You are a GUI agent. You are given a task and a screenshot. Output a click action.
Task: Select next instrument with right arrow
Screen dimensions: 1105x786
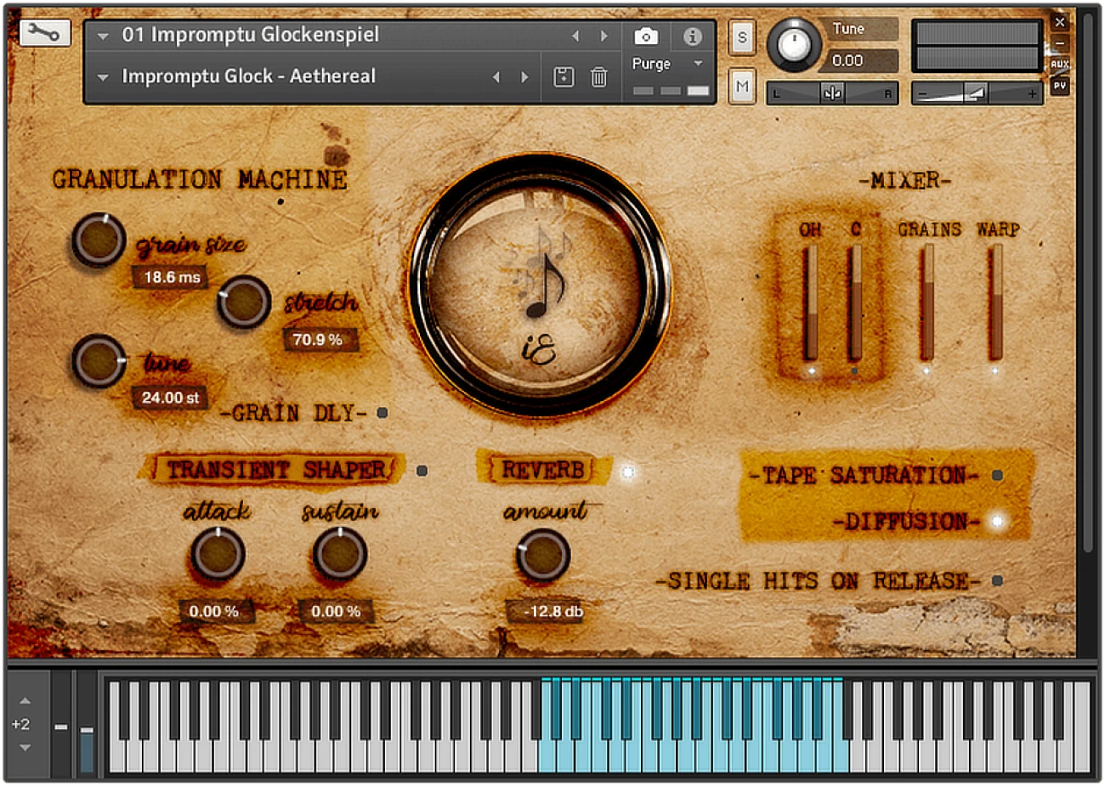pos(604,36)
